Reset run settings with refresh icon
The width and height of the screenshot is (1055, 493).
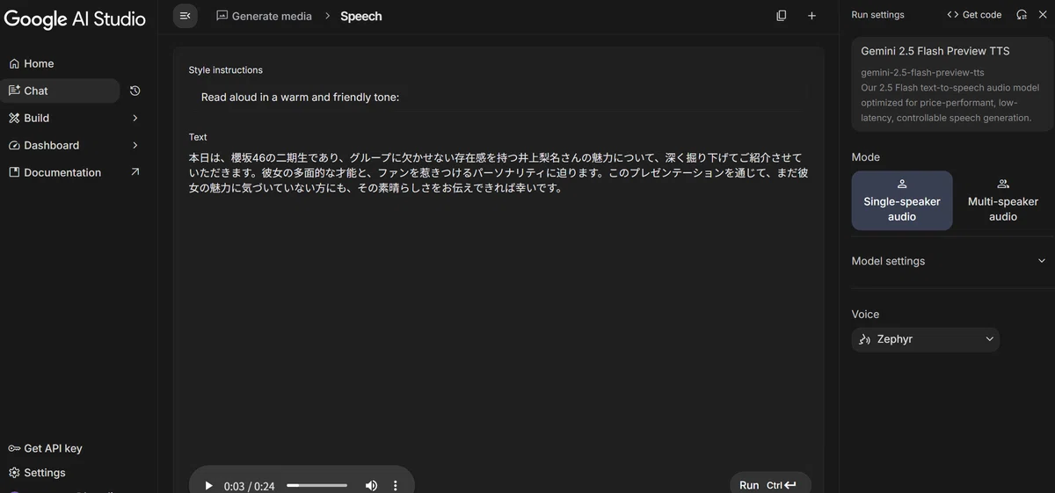(1022, 15)
